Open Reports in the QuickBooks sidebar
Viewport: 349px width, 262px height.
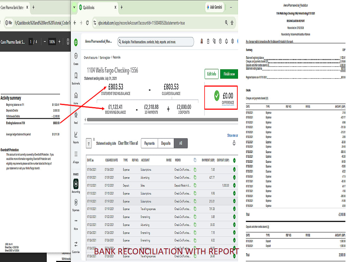pyautogui.click(x=76, y=137)
